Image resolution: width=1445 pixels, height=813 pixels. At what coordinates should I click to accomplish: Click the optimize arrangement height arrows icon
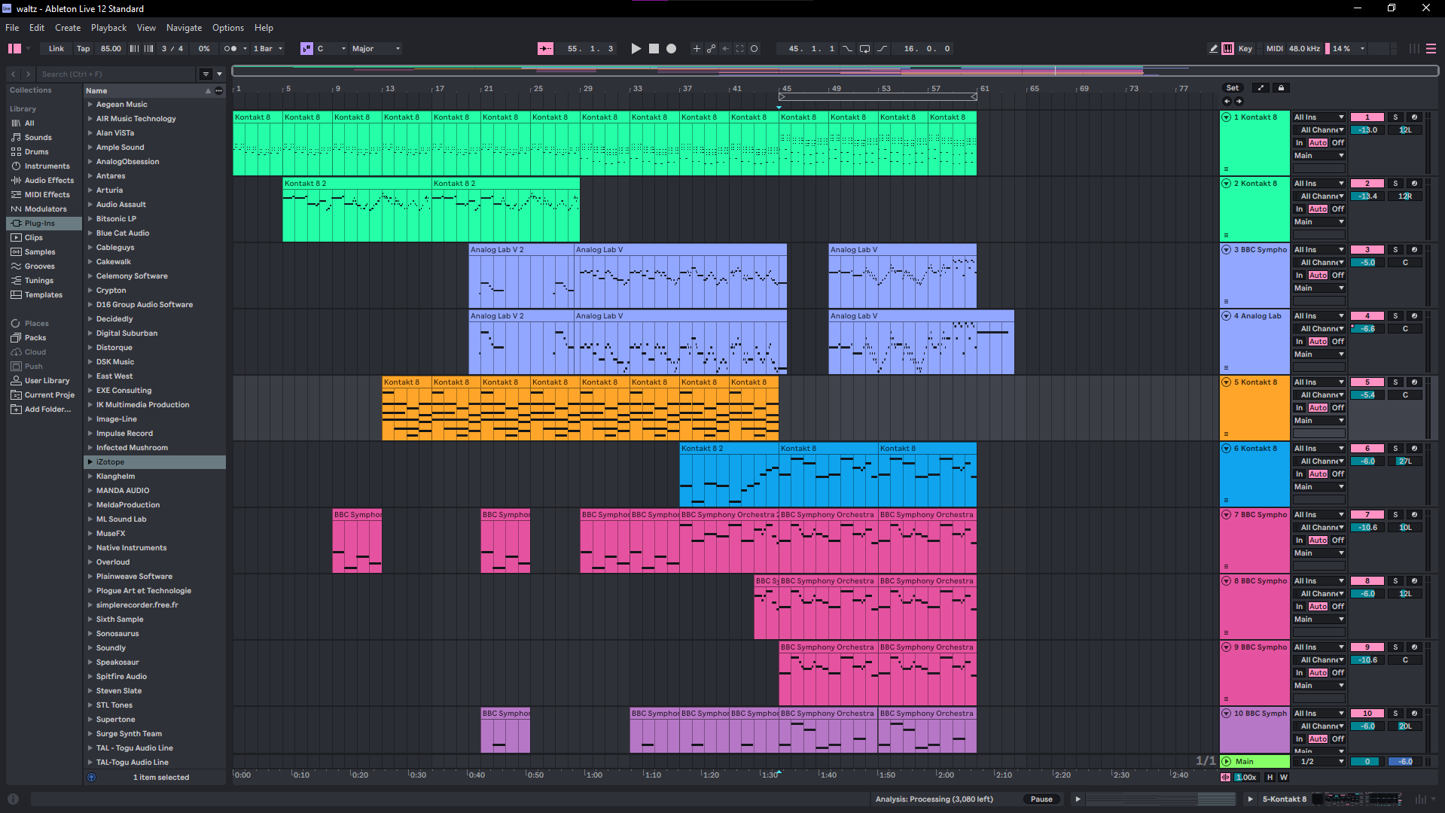[1261, 88]
